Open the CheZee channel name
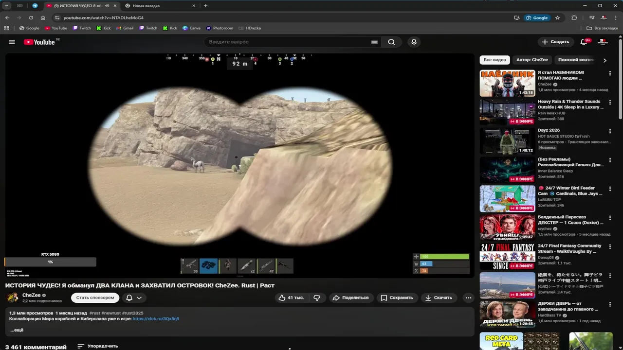The height and width of the screenshot is (350, 623). (32, 295)
